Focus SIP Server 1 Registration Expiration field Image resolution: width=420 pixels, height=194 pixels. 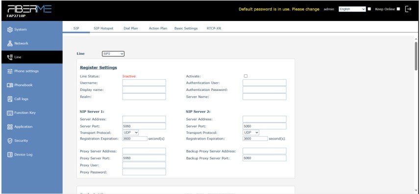[135, 139]
